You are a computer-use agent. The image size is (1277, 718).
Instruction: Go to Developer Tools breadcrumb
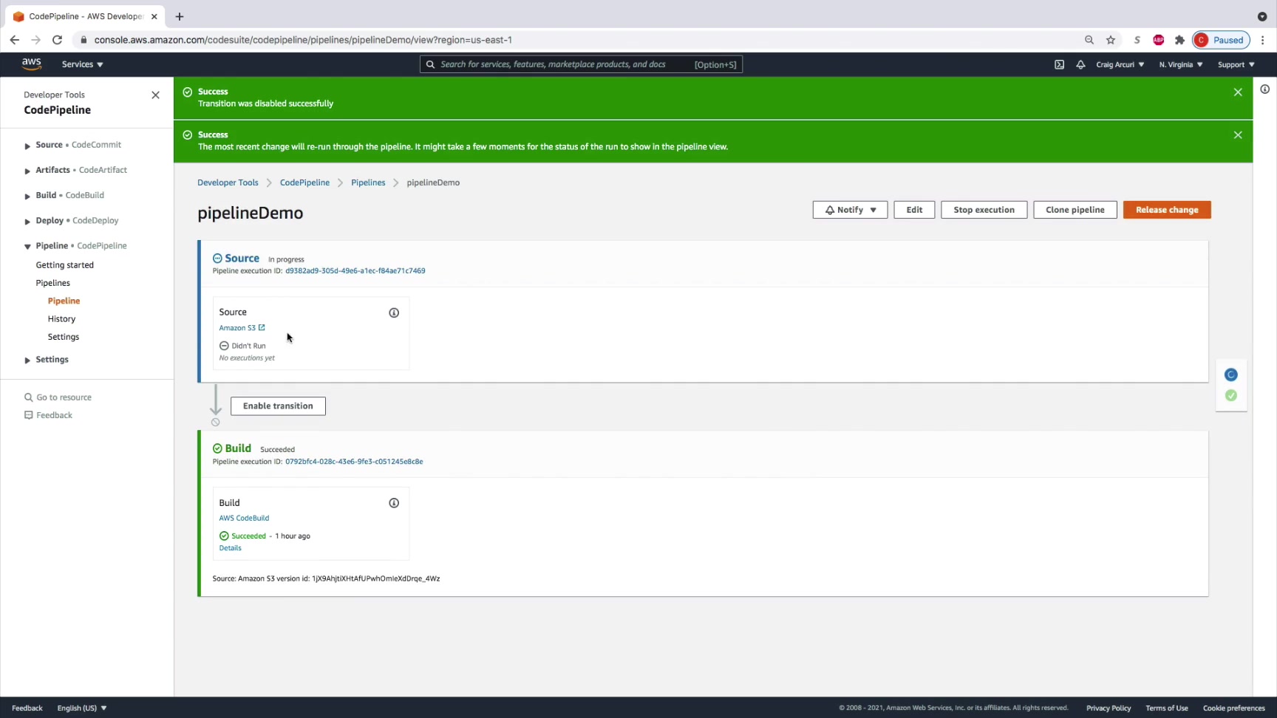(x=228, y=182)
